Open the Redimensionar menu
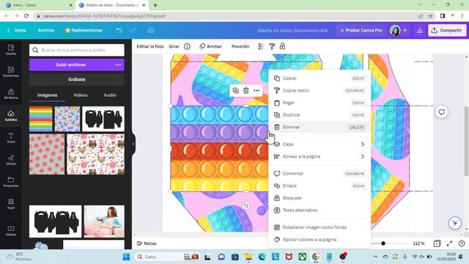 tap(84, 30)
